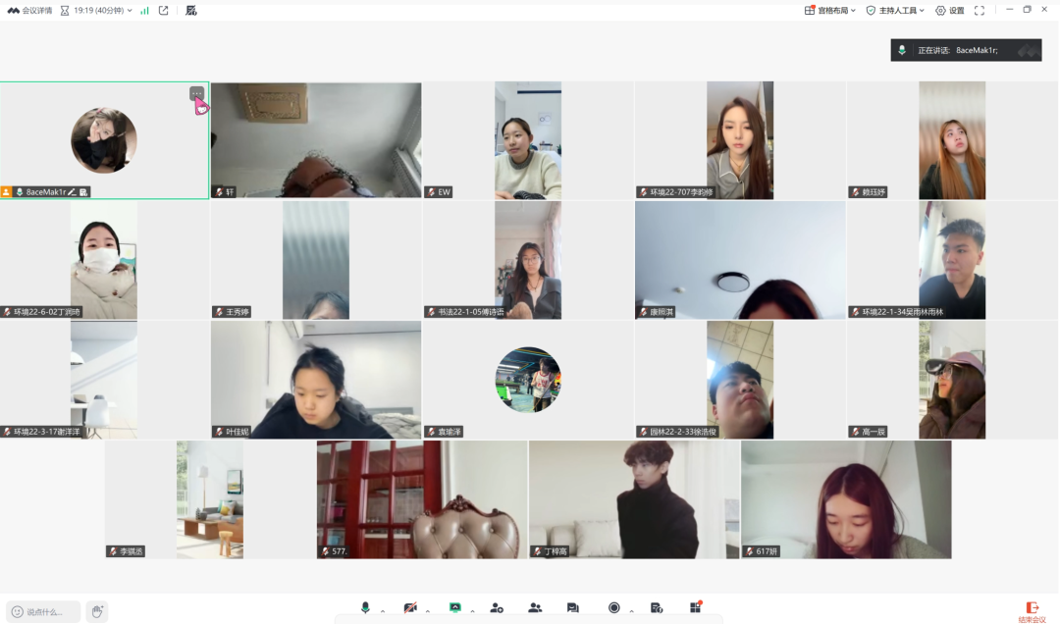Viewport: 1060px width, 624px height.
Task: Click 结束会议 to end the meeting
Action: pos(1032,612)
